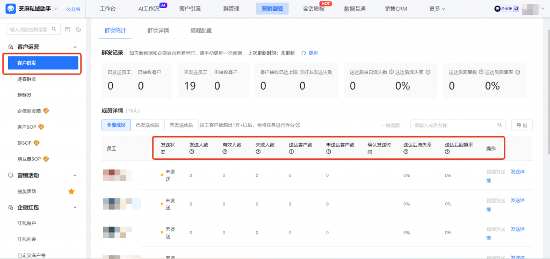Click the 更新 refresh link
Image resolution: width=550 pixels, height=259 pixels.
(x=310, y=53)
